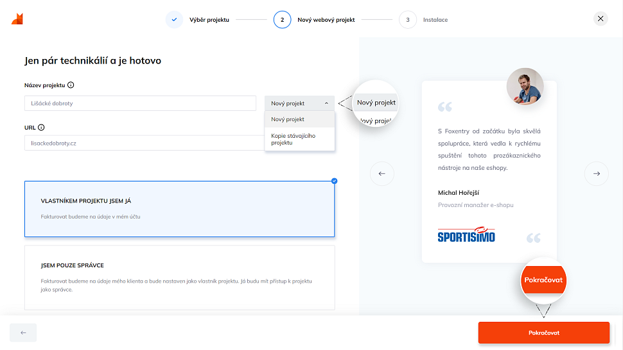Viewport: 623px width, 350px height.
Task: Go back using bottom-left arrow button
Action: point(23,333)
